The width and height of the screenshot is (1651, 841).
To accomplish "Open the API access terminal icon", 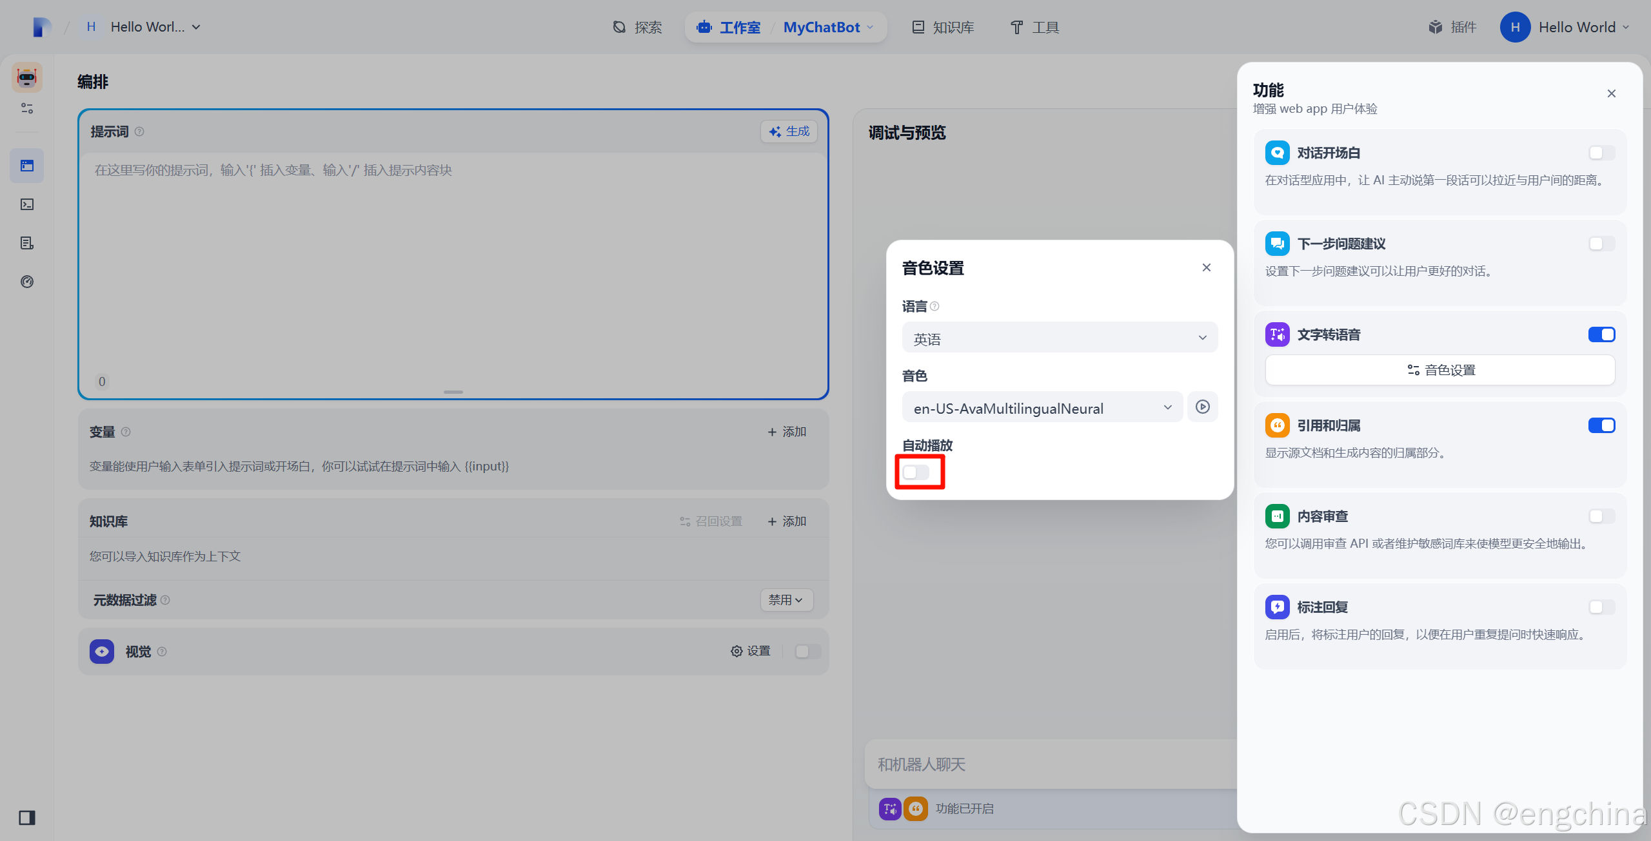I will (27, 204).
